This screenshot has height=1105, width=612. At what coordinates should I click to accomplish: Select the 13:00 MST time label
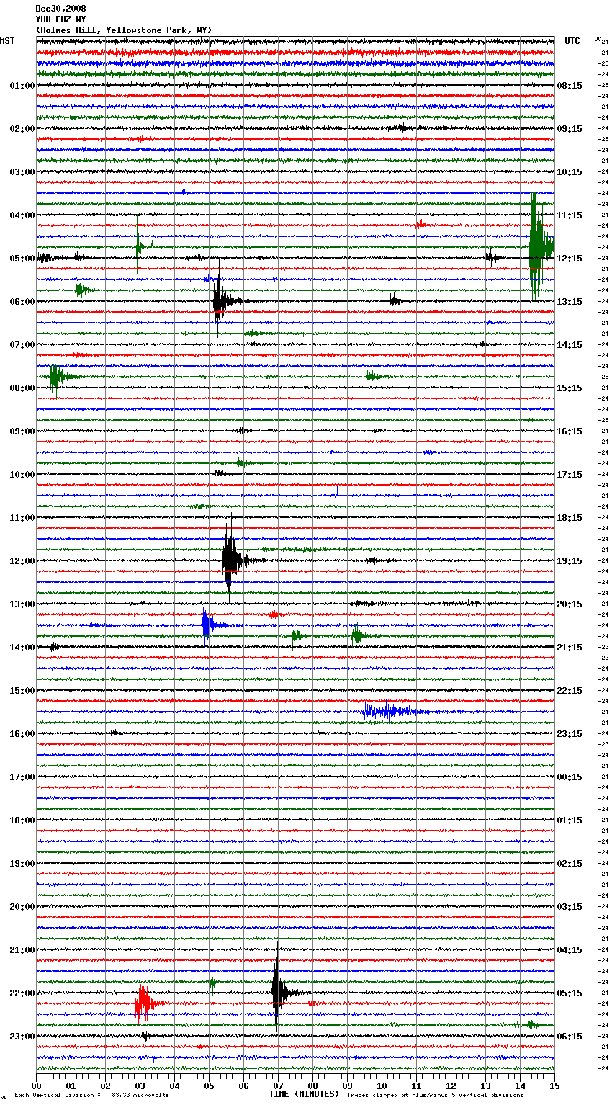[22, 604]
